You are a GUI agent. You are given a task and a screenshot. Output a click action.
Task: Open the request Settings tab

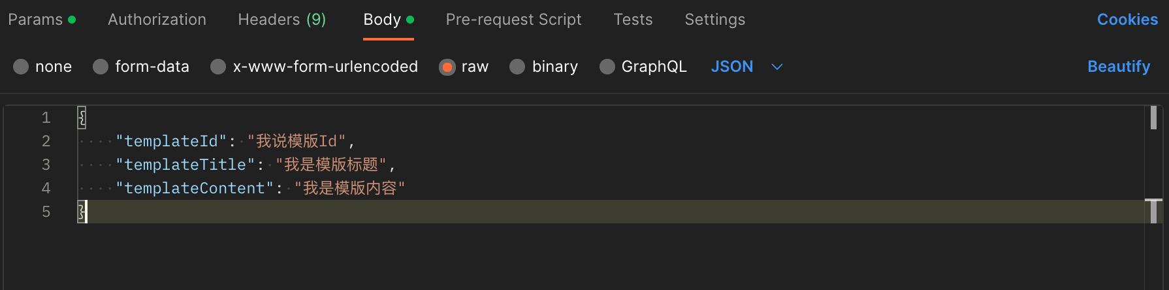click(x=714, y=20)
